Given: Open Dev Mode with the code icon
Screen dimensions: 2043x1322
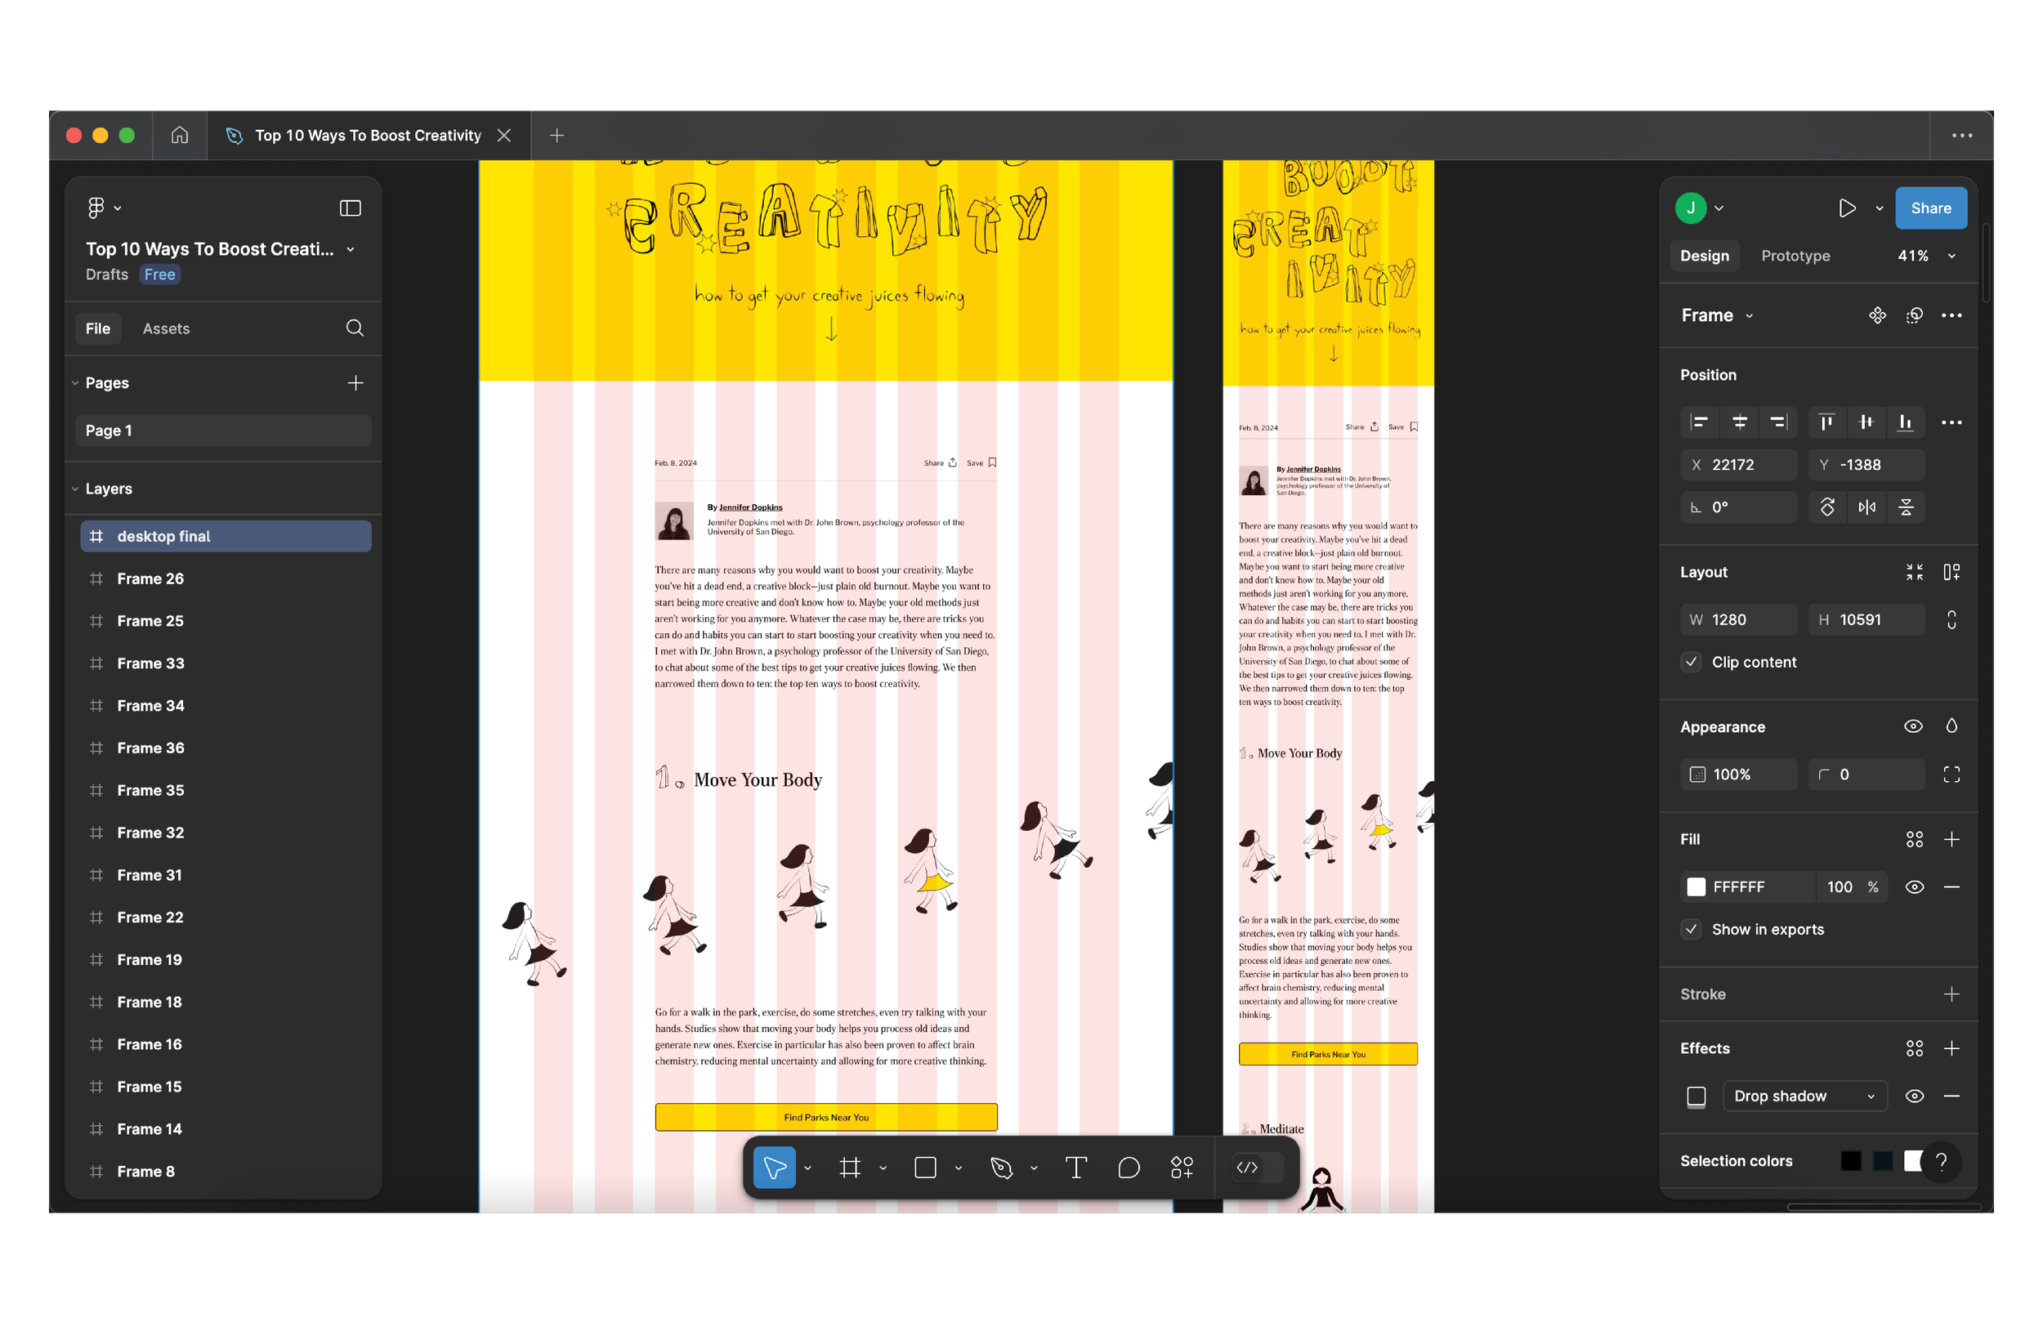Looking at the screenshot, I should pyautogui.click(x=1246, y=1168).
